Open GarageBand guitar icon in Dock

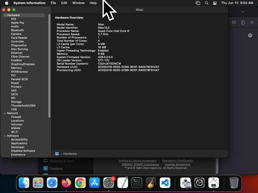pyautogui.click(x=151, y=183)
